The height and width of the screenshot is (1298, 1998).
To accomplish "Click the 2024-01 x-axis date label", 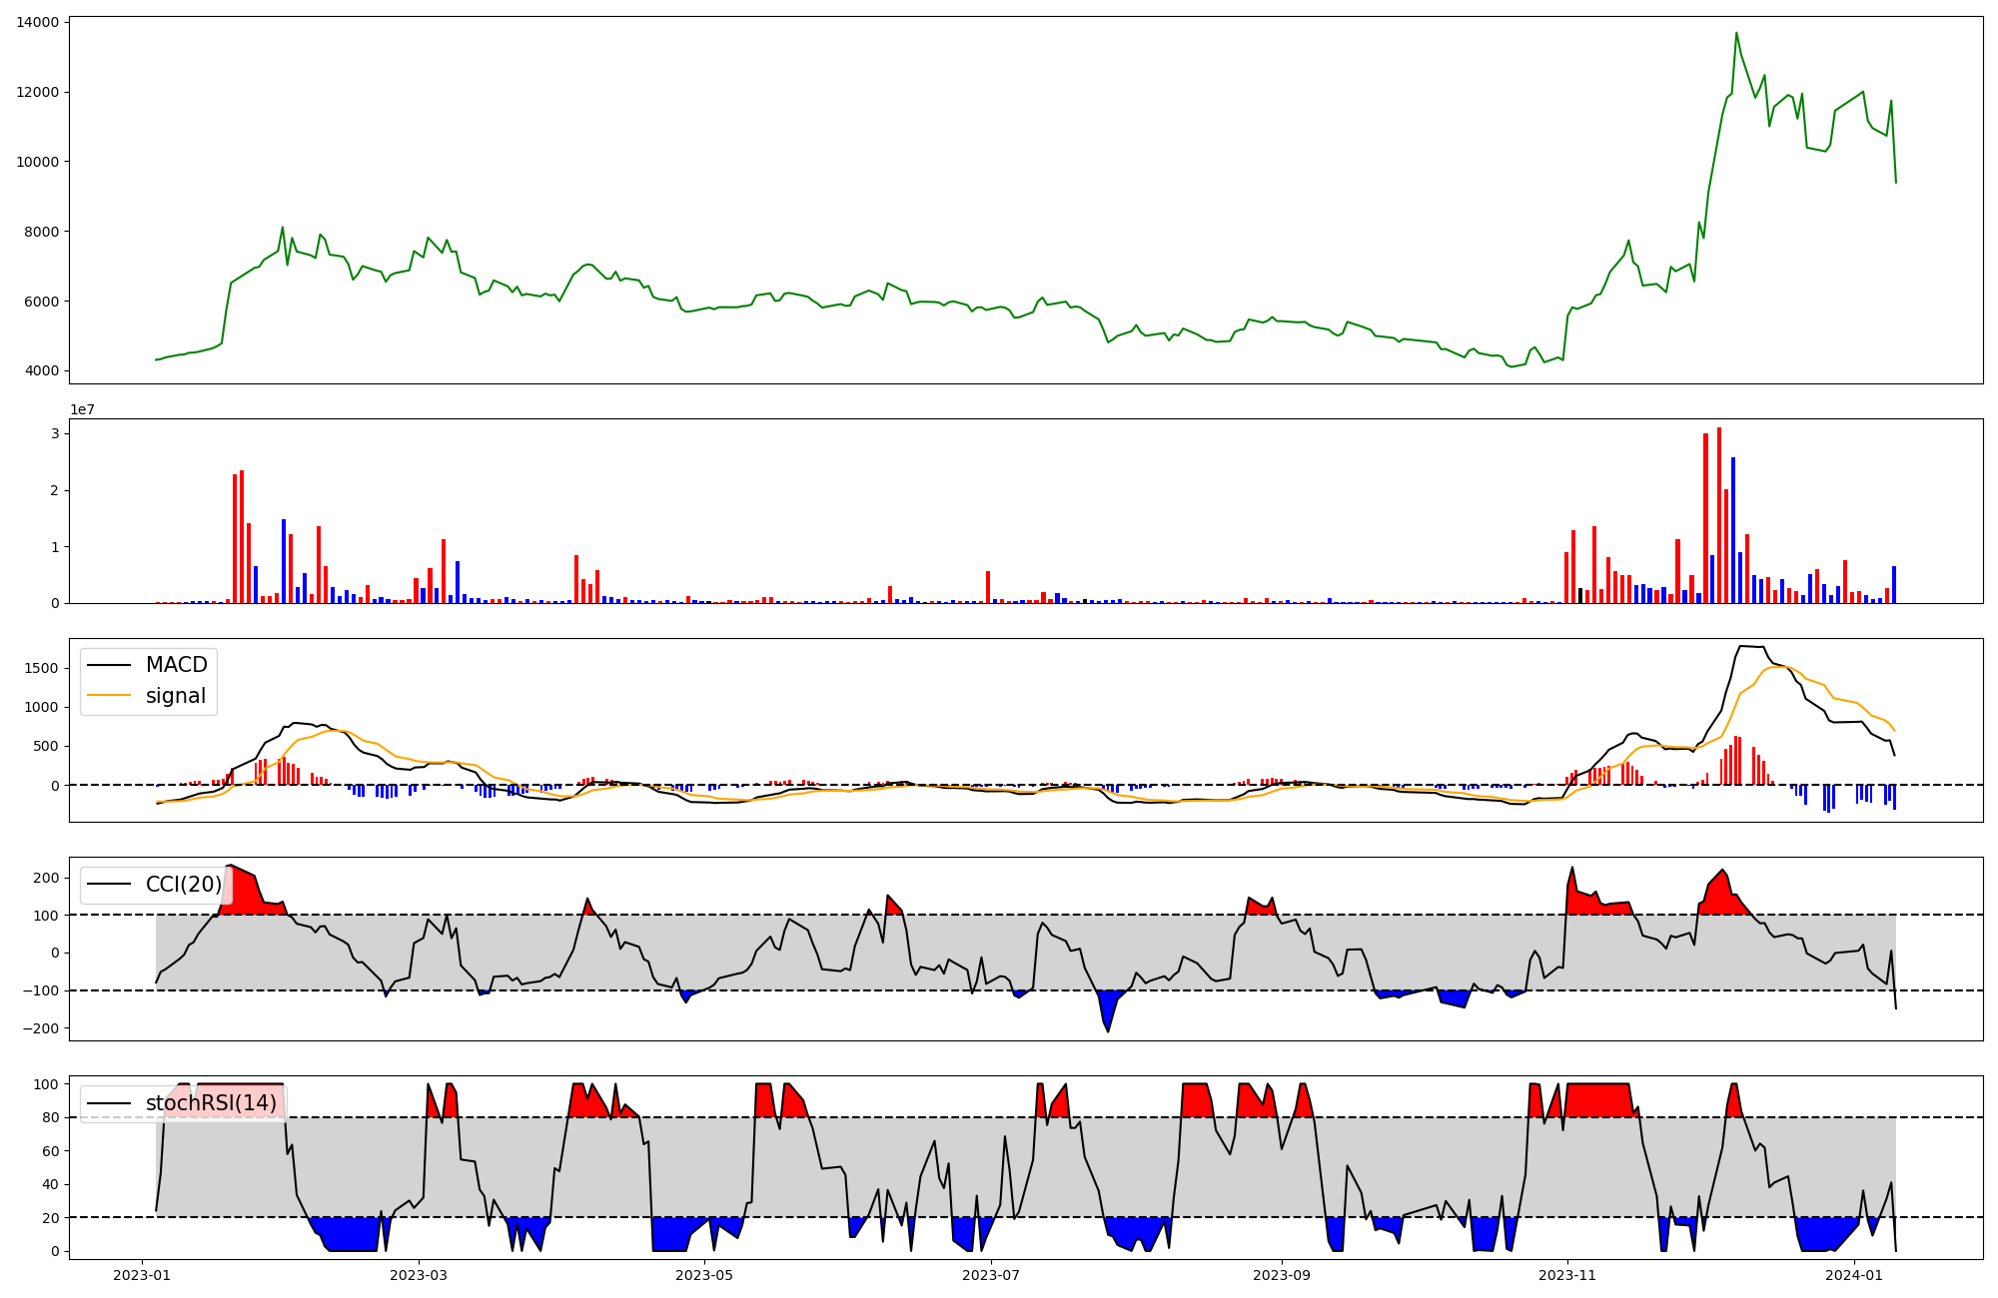I will pyautogui.click(x=1854, y=1275).
